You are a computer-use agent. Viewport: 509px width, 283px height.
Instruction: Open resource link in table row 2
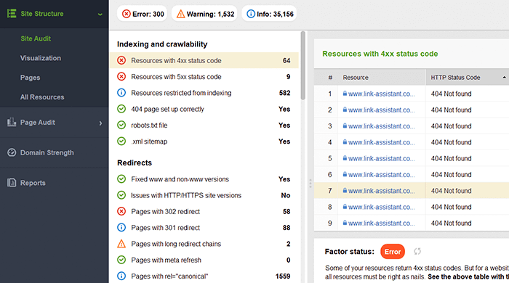tap(382, 110)
